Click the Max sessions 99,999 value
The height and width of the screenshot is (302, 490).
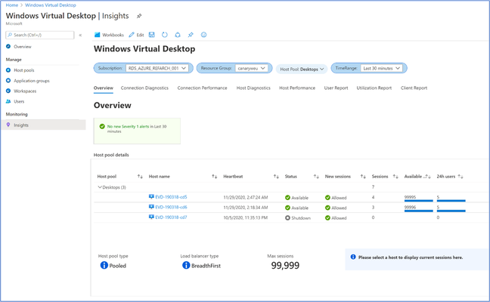point(285,266)
